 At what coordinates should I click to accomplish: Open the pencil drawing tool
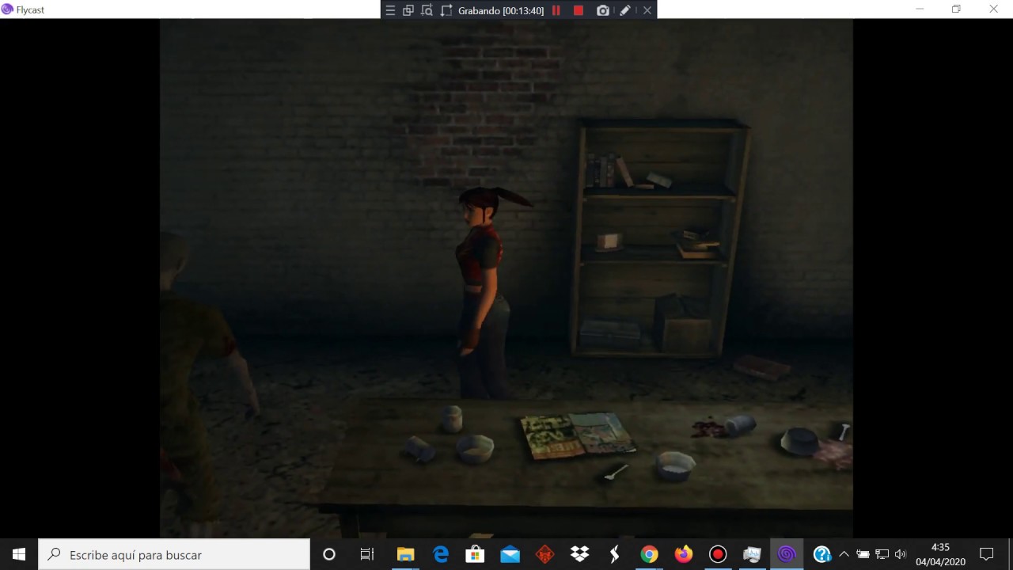(625, 10)
